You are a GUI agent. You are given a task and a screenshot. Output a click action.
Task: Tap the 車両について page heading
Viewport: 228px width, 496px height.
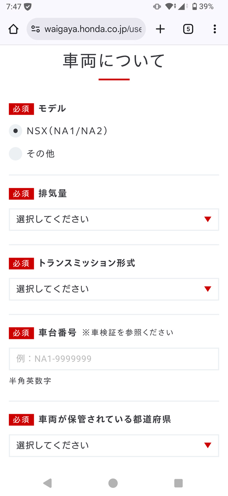pyautogui.click(x=114, y=61)
